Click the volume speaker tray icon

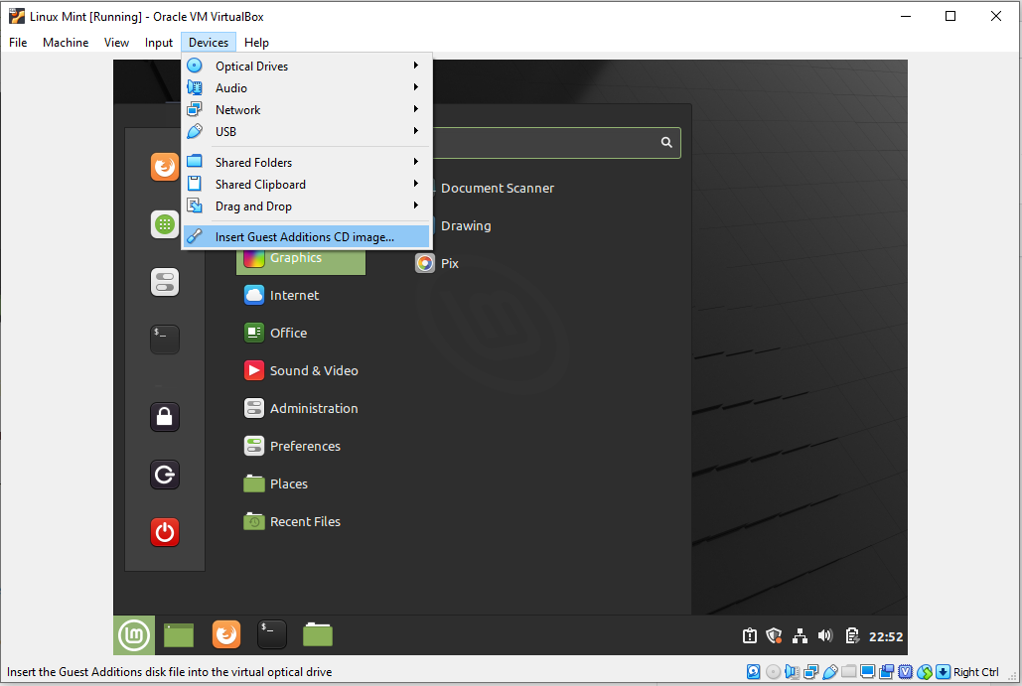[824, 636]
